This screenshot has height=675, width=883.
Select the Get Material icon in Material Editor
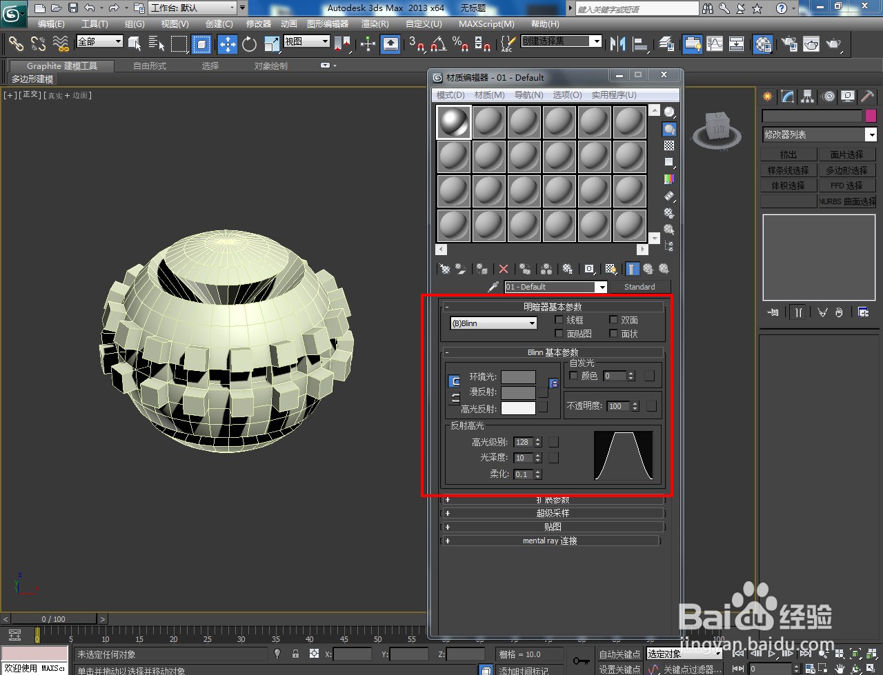pyautogui.click(x=445, y=269)
